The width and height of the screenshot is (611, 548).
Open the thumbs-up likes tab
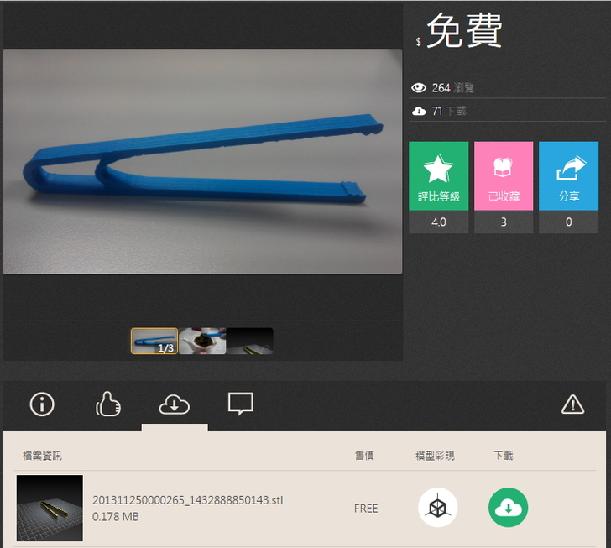click(108, 404)
